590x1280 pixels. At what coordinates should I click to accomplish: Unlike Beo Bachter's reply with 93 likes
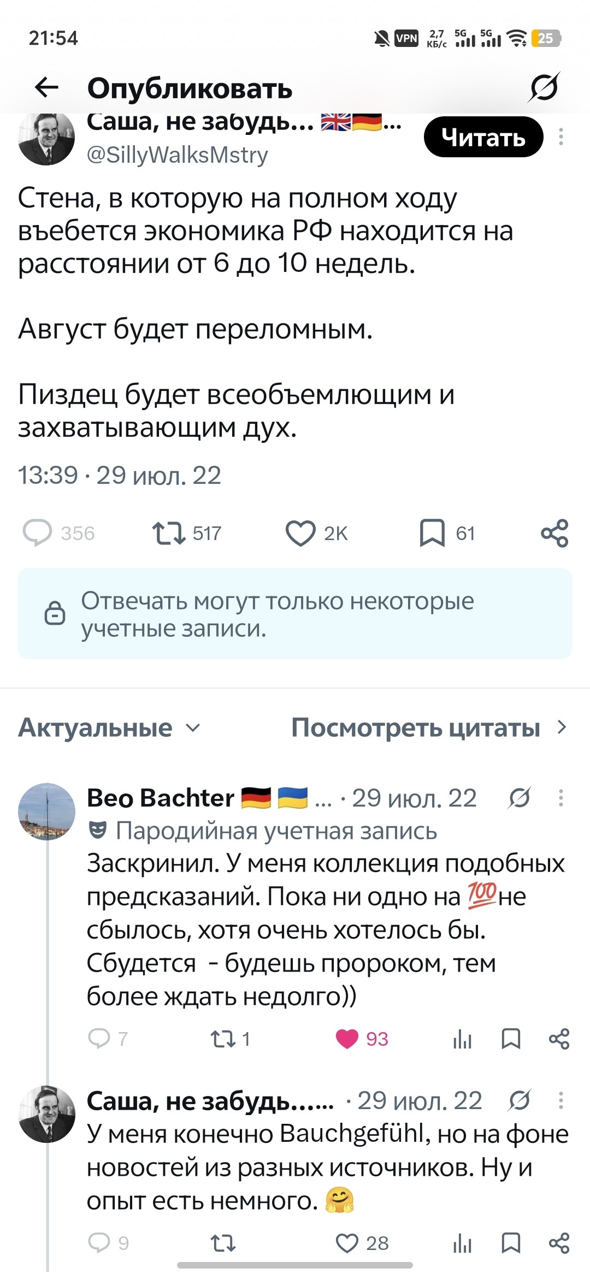(347, 1039)
